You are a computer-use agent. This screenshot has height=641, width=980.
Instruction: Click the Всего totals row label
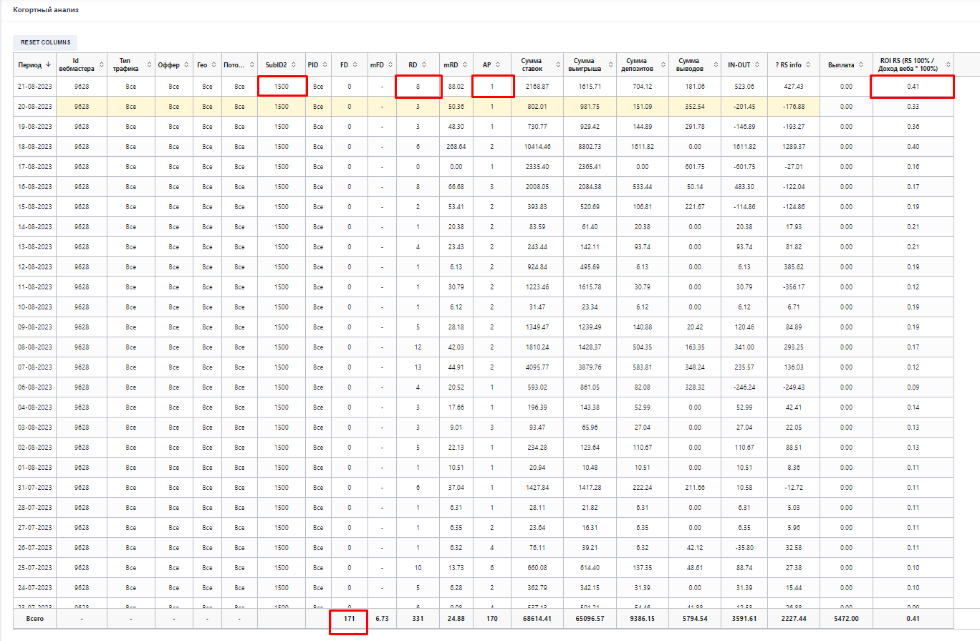coord(34,618)
